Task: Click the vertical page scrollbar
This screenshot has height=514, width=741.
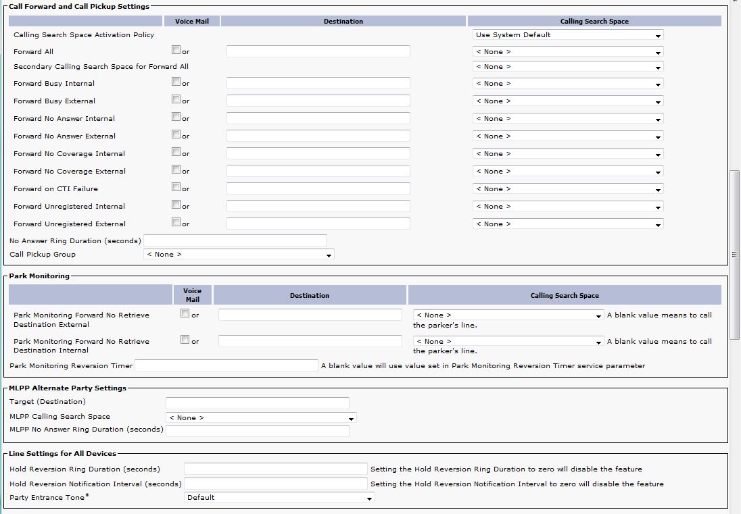Action: [735, 254]
